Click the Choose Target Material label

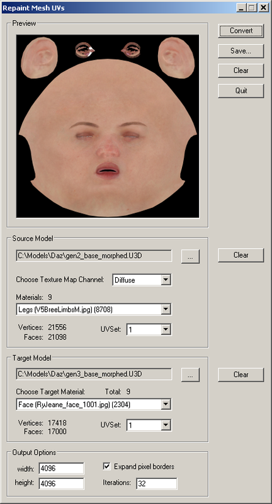pos(50,392)
